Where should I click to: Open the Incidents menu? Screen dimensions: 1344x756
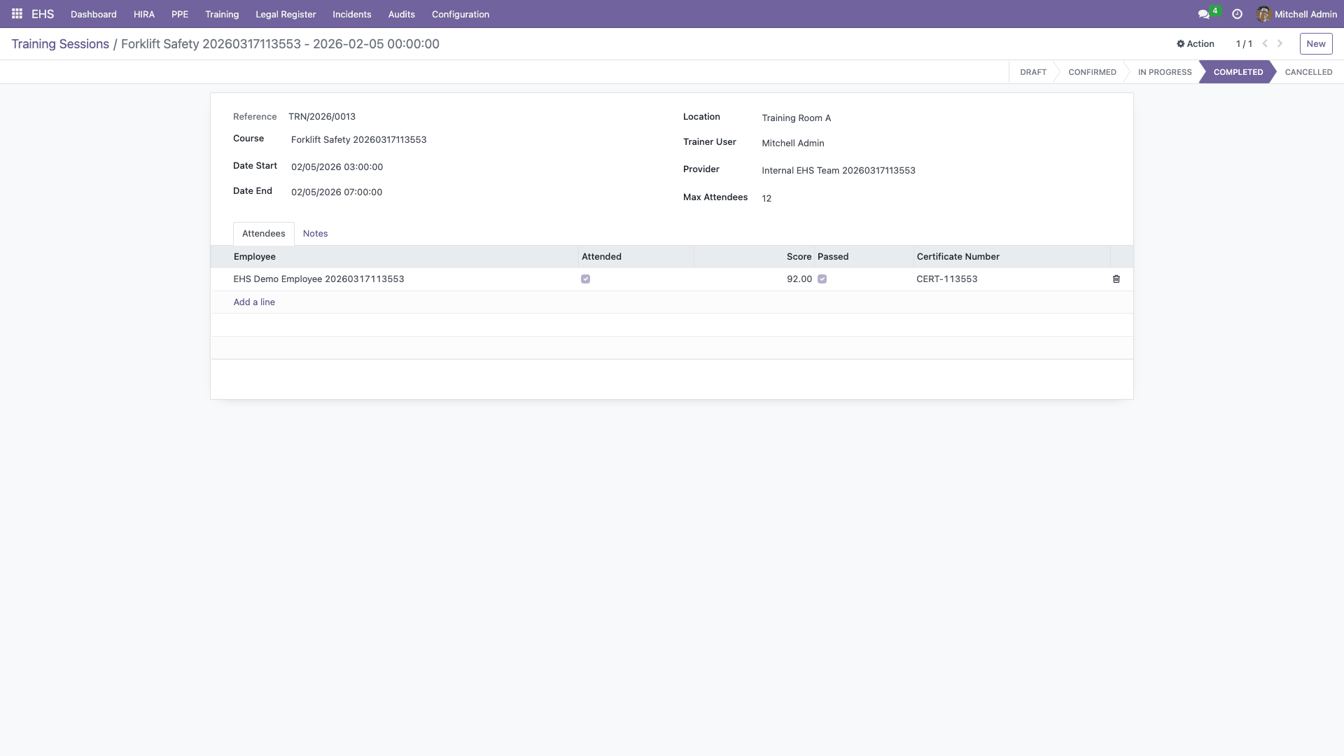pyautogui.click(x=351, y=14)
